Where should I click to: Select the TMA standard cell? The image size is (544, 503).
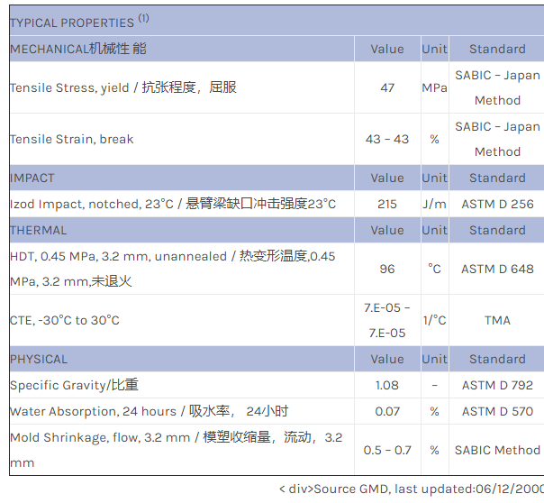[x=497, y=320]
